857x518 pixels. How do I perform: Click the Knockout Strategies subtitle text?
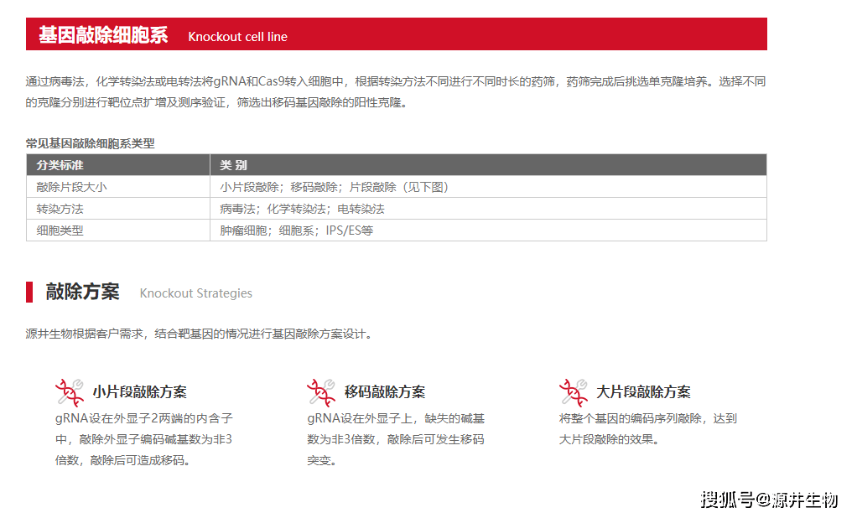(195, 293)
